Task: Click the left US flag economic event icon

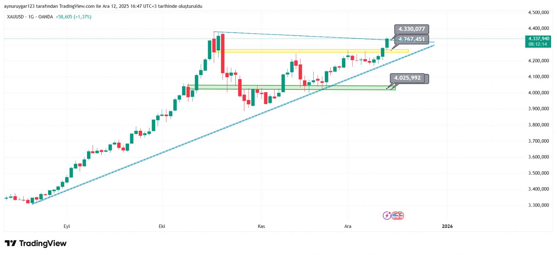Action: 395,216
